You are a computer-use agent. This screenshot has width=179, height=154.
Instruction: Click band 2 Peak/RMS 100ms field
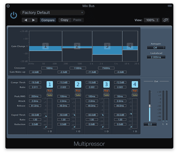(63, 96)
